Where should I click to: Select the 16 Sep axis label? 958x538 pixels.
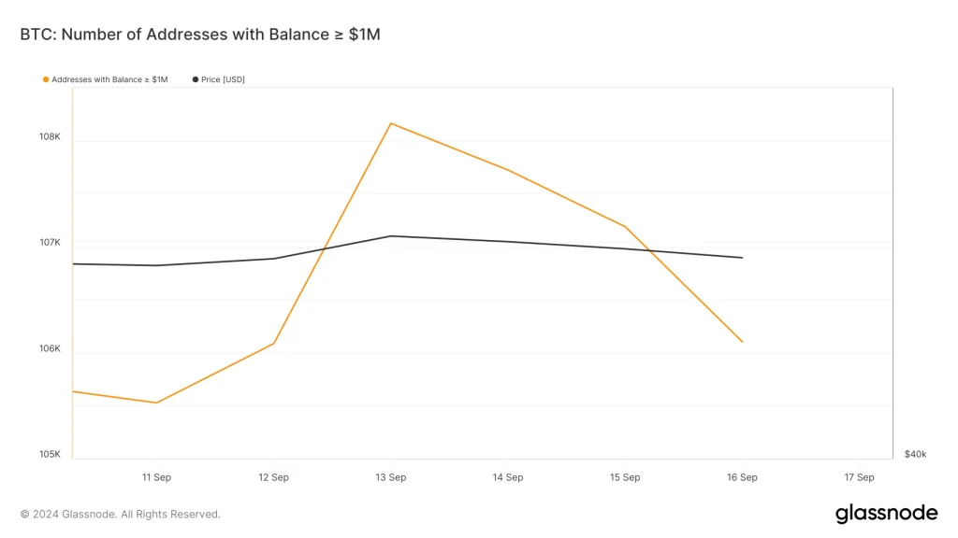tap(742, 477)
